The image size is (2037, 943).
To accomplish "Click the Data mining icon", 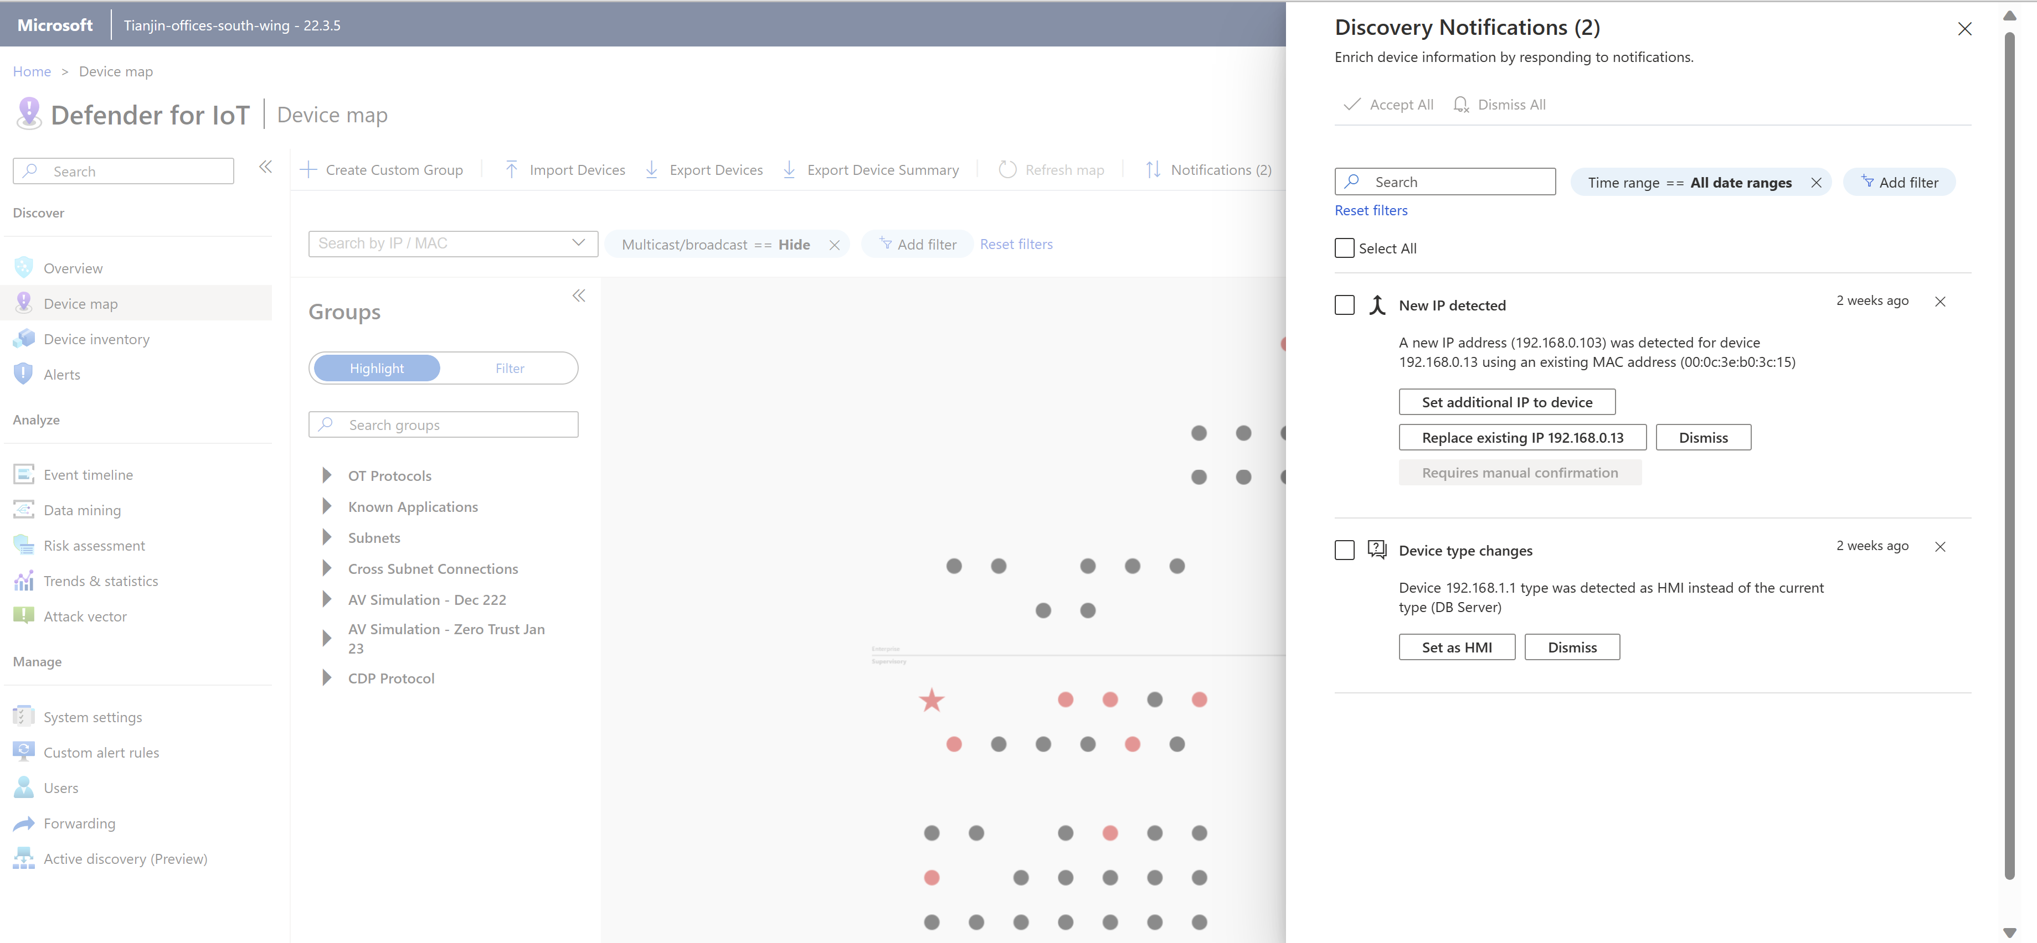I will click(24, 510).
